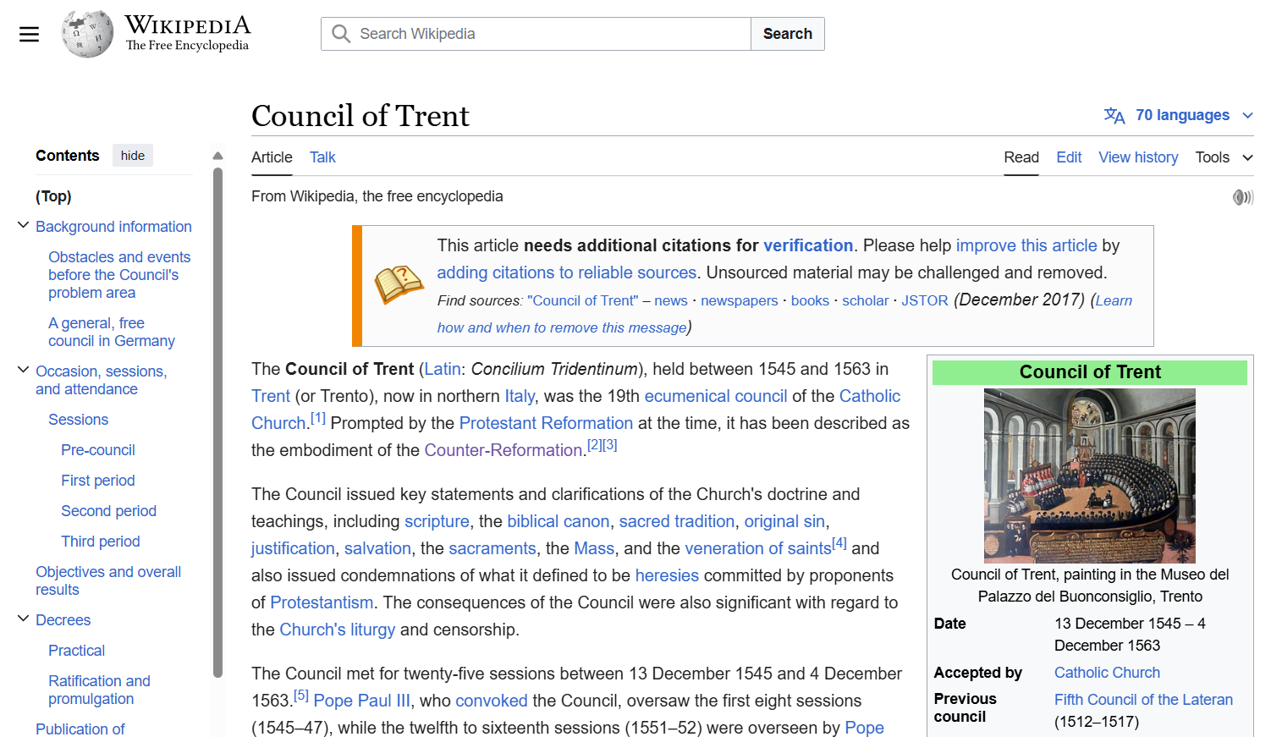This screenshot has height=737, width=1282.
Task: Click the contents sidebar scrollbar thumb
Action: click(217, 423)
